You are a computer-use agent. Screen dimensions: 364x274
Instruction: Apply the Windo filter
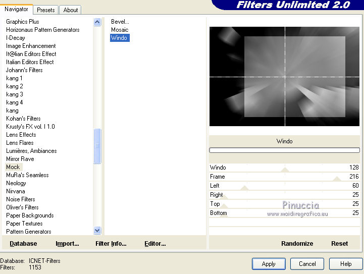(269, 264)
